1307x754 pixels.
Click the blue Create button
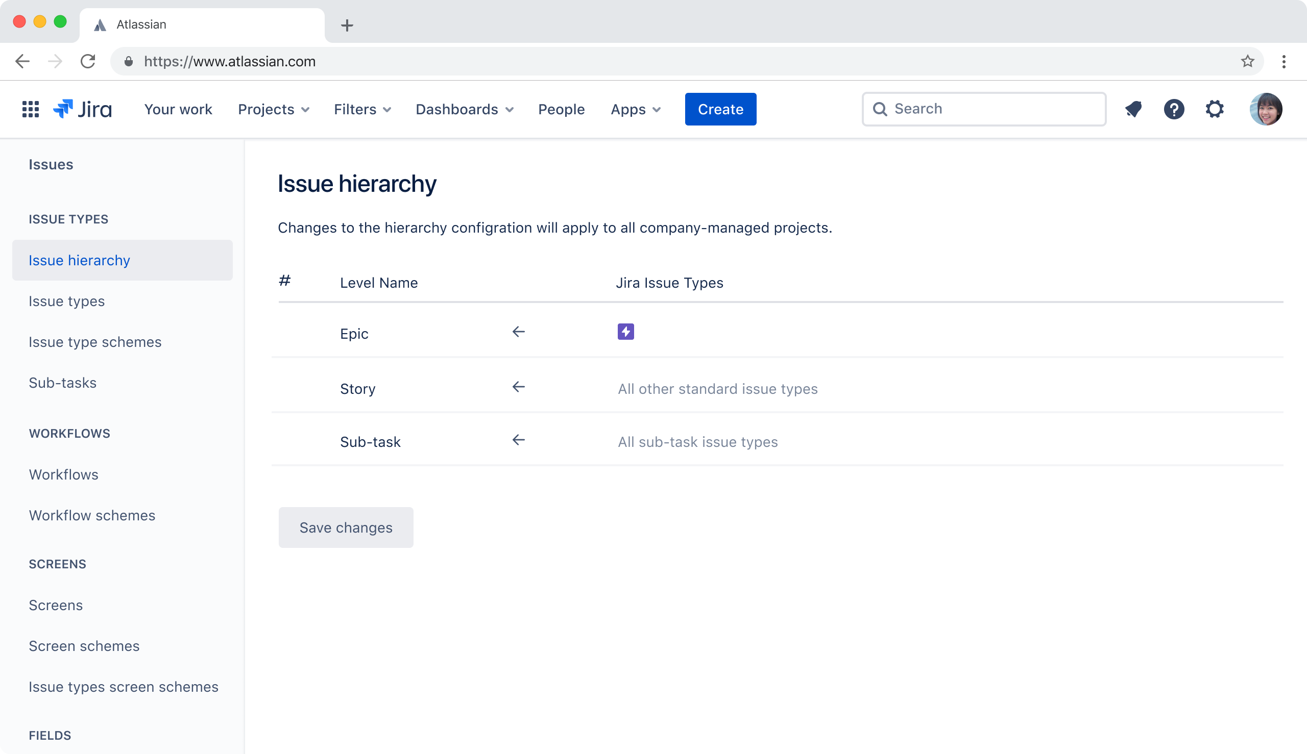(x=720, y=109)
